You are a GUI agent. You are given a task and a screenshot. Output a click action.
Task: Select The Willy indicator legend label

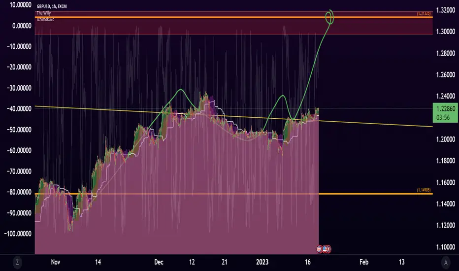pyautogui.click(x=44, y=13)
